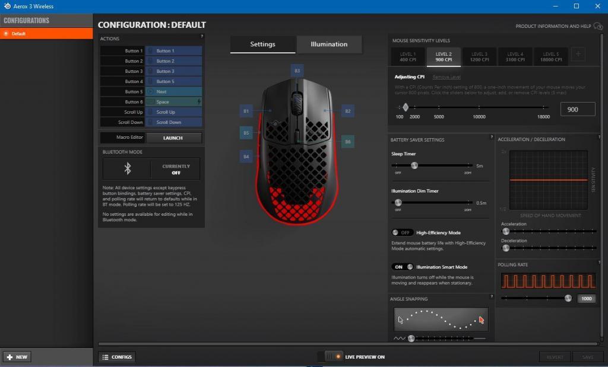Click the B4 side button marker

point(246,157)
